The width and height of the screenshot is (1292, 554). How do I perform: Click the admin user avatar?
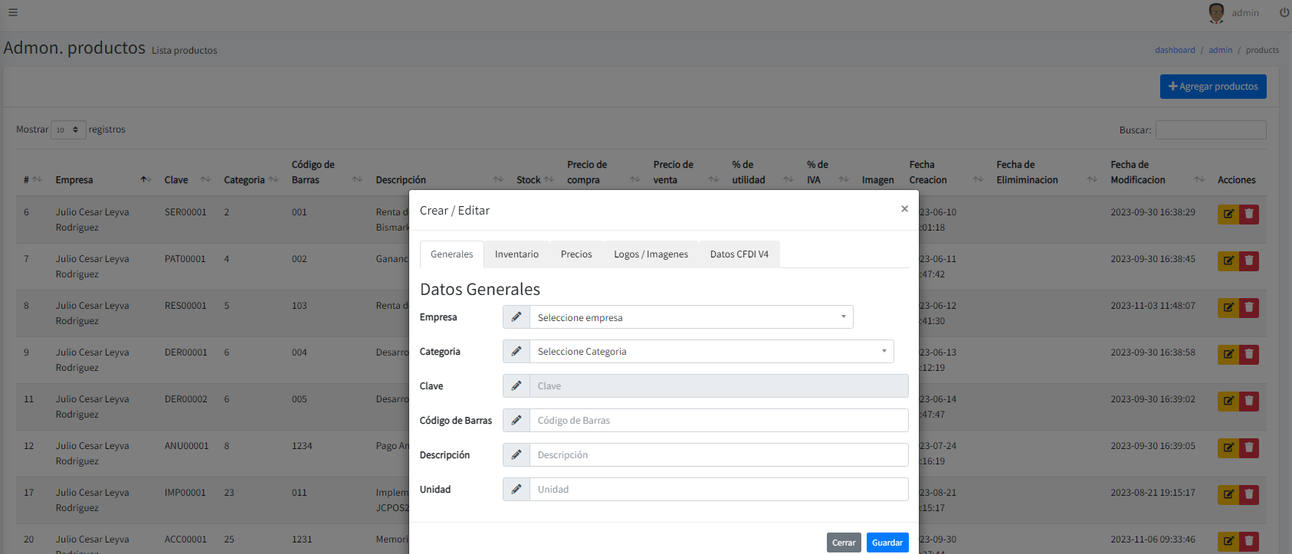pos(1216,12)
